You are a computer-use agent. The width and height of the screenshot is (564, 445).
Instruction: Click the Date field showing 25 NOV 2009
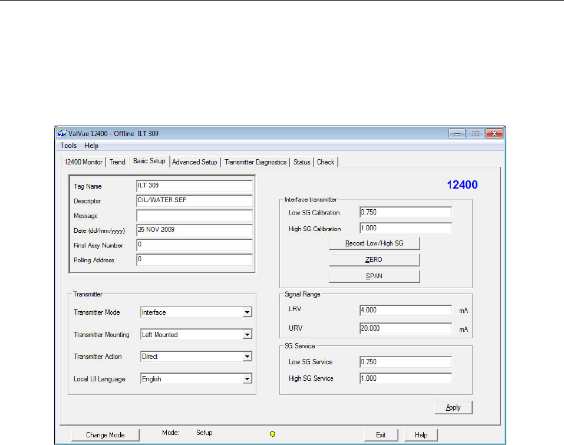tap(194, 230)
